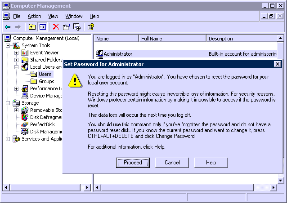Restore the inner MMC console window
Screen dimensions: 287x203
click(272, 16)
